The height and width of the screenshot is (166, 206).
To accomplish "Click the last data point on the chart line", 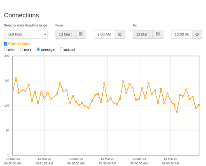I will 199,105.
